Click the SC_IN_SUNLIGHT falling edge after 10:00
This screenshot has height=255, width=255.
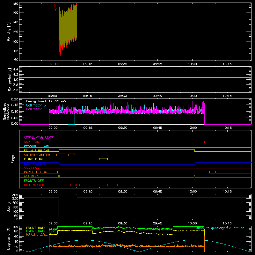pos(195,150)
